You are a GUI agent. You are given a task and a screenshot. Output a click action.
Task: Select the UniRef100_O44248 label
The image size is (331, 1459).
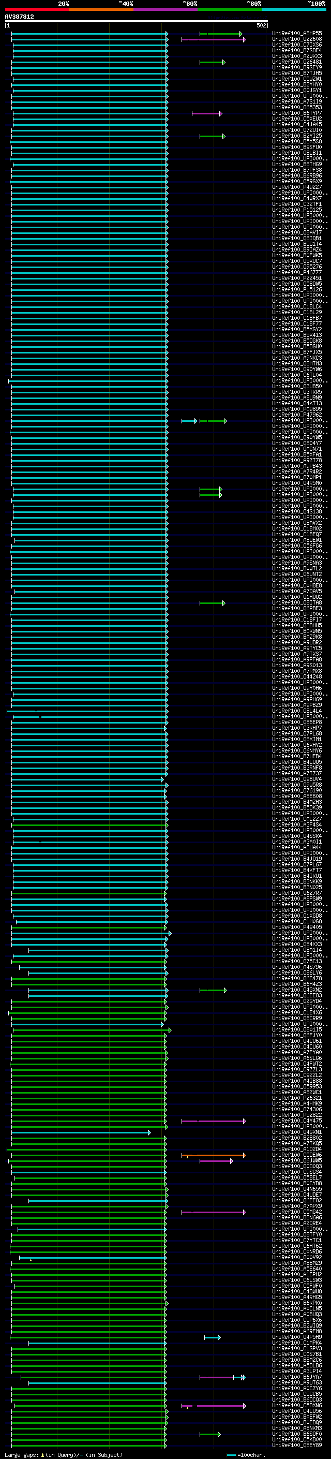tap(296, 677)
